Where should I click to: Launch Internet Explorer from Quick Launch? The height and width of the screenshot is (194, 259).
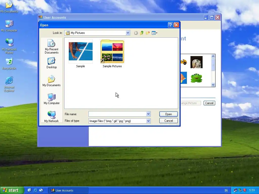(35, 190)
